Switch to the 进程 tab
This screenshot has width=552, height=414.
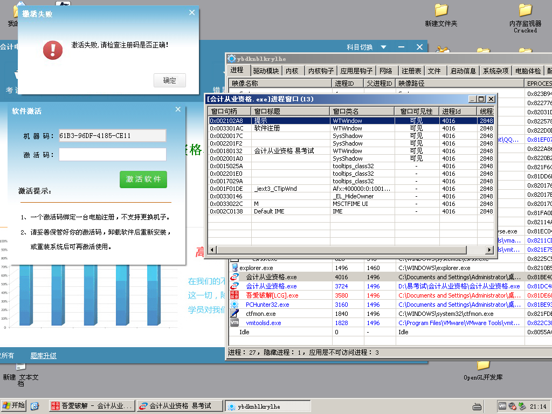(237, 70)
